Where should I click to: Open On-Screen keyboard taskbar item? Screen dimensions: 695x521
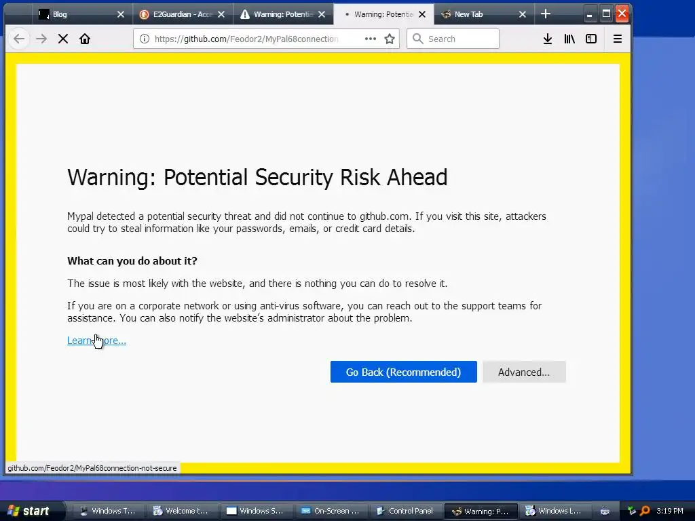tap(331, 511)
